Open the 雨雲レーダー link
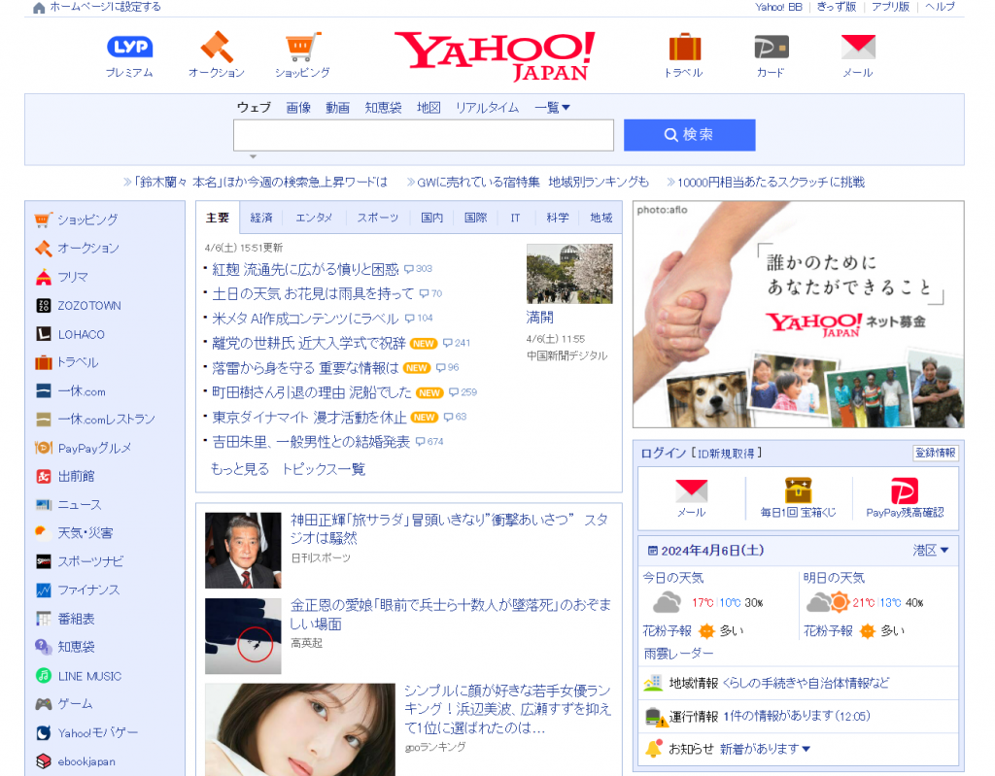995x776 pixels. [678, 654]
